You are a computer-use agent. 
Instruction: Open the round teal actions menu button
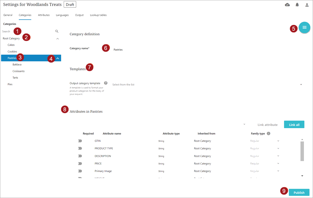[304, 28]
